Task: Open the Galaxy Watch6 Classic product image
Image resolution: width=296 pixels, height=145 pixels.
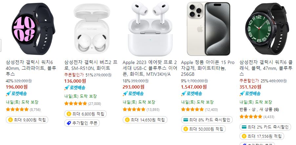Action: coord(267,29)
